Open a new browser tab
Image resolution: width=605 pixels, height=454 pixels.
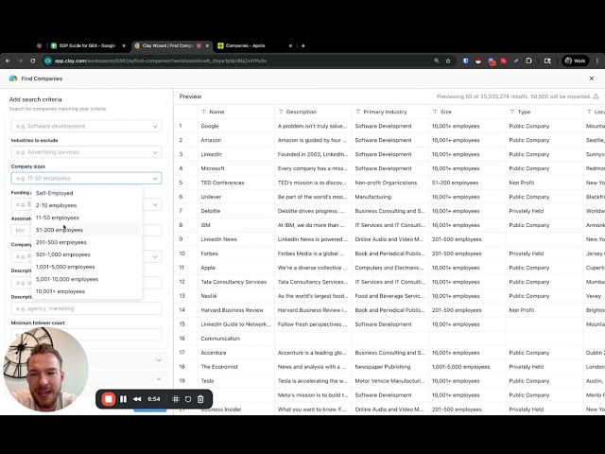[303, 45]
